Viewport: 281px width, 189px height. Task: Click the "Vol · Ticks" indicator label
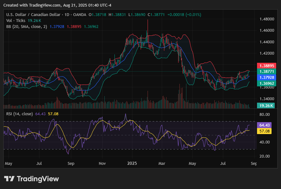pos(16,20)
